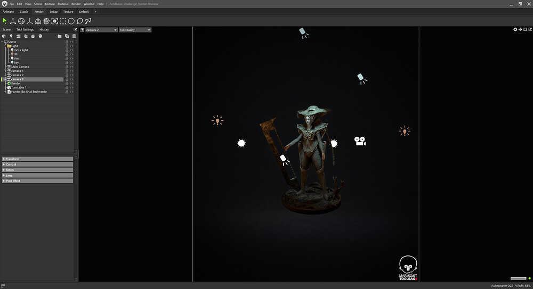Click the camera icon beside camera dropdown
The image size is (533, 289).
click(82, 30)
